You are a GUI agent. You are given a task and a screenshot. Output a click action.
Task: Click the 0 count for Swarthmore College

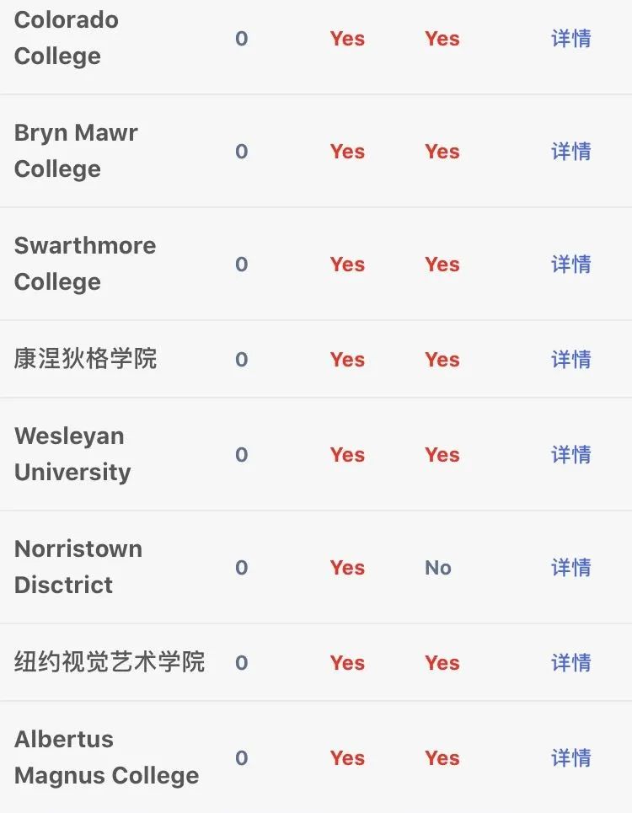[241, 265]
